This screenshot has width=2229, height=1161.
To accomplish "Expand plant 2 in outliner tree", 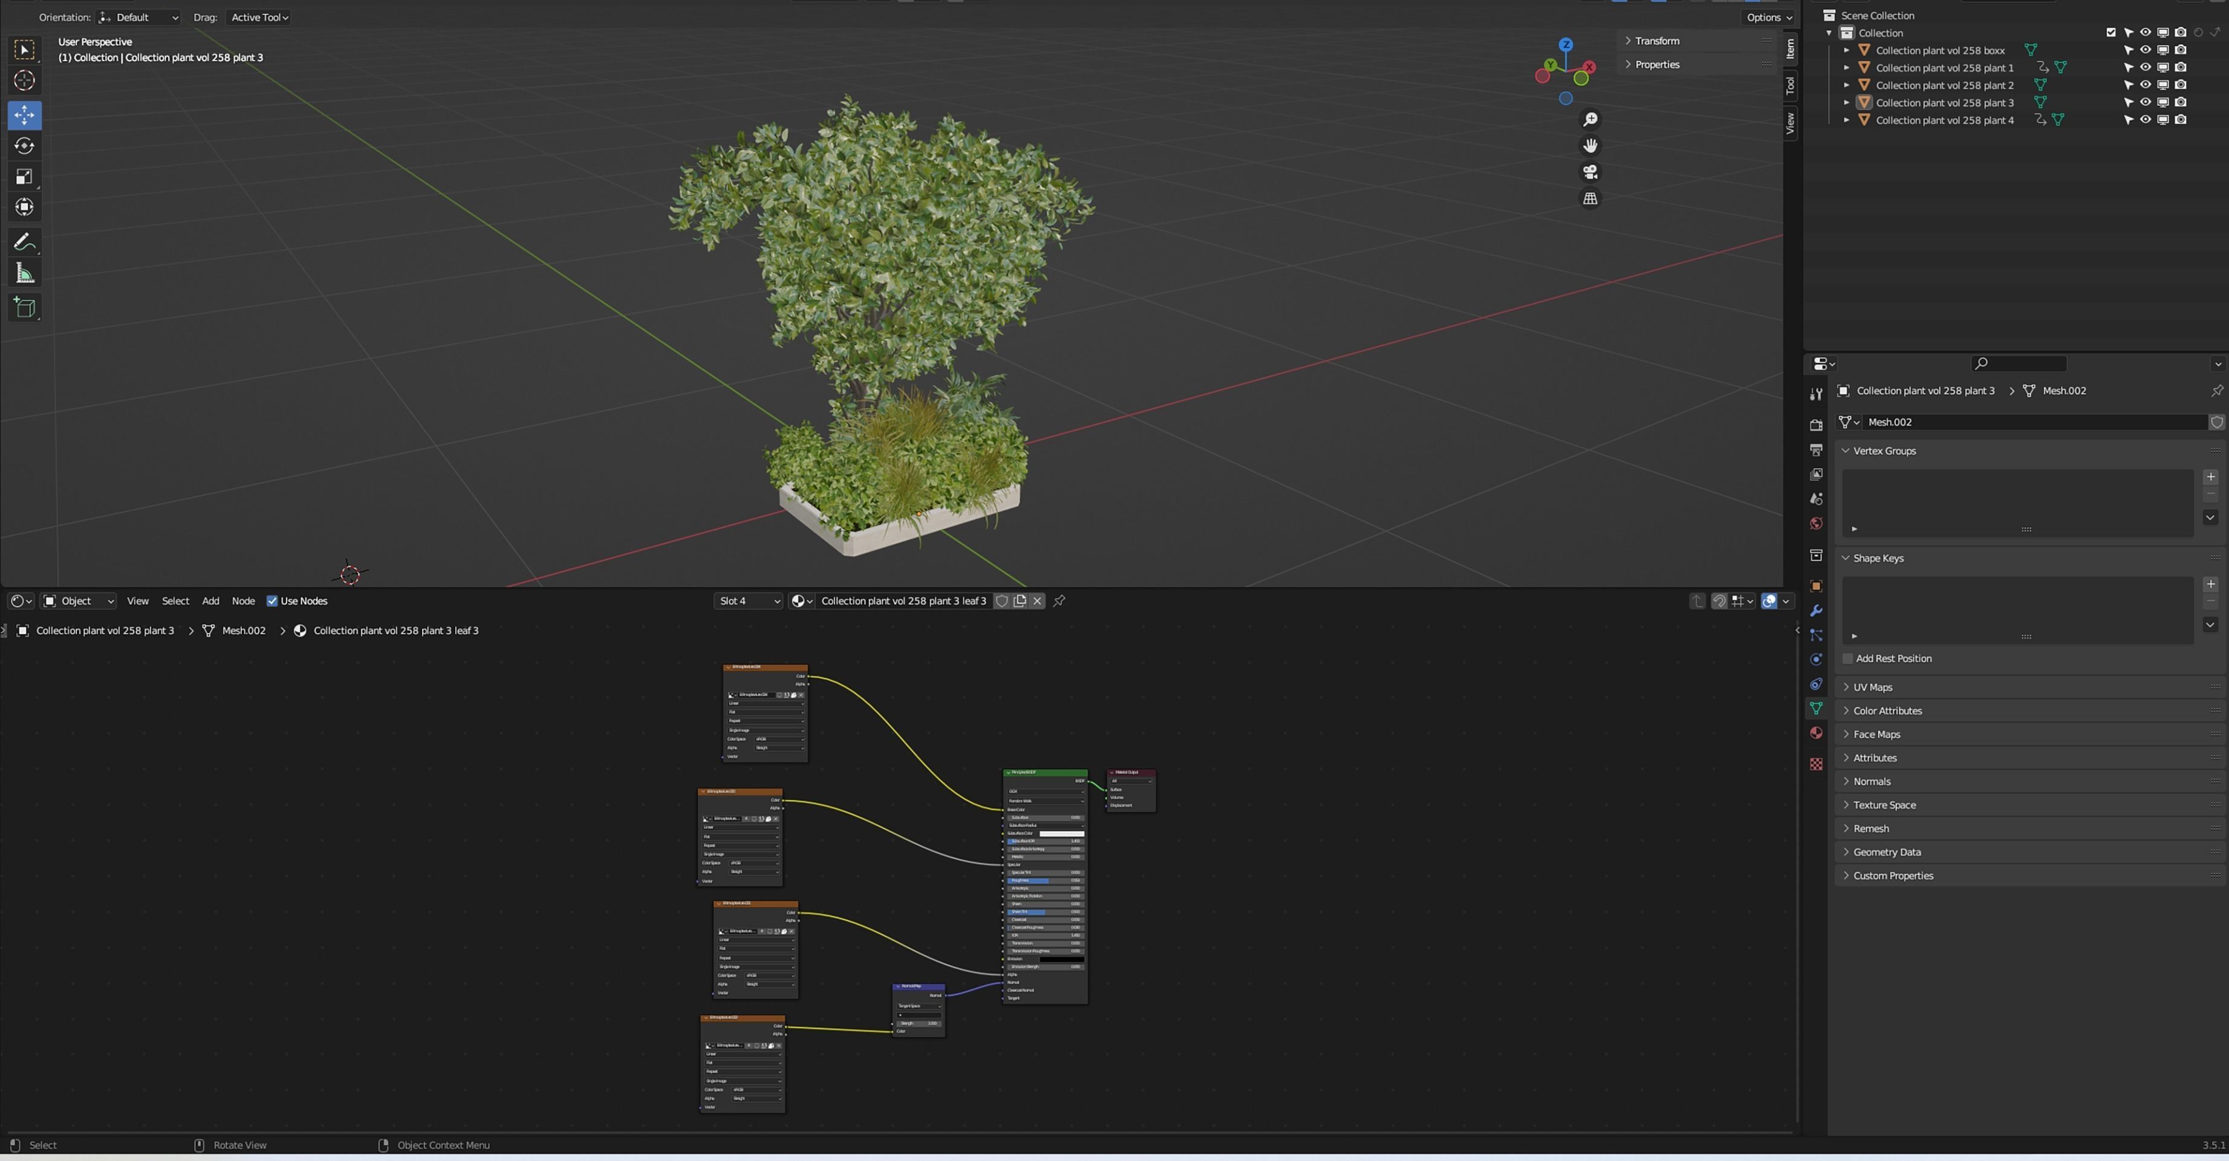I will coord(1847,85).
